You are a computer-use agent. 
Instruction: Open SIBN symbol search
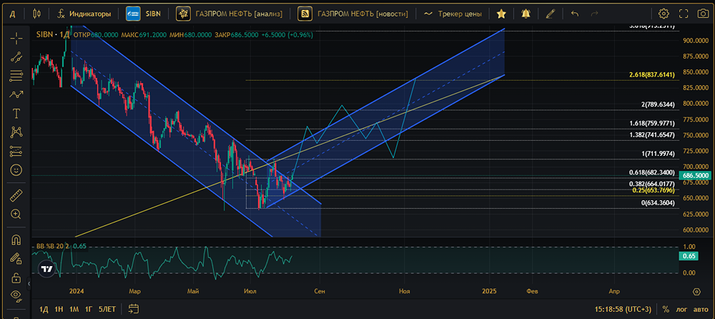coord(143,14)
